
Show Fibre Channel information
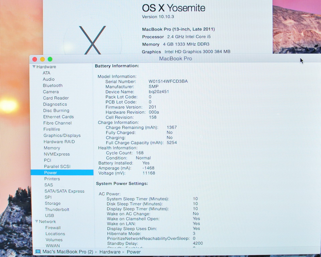click(x=58, y=123)
